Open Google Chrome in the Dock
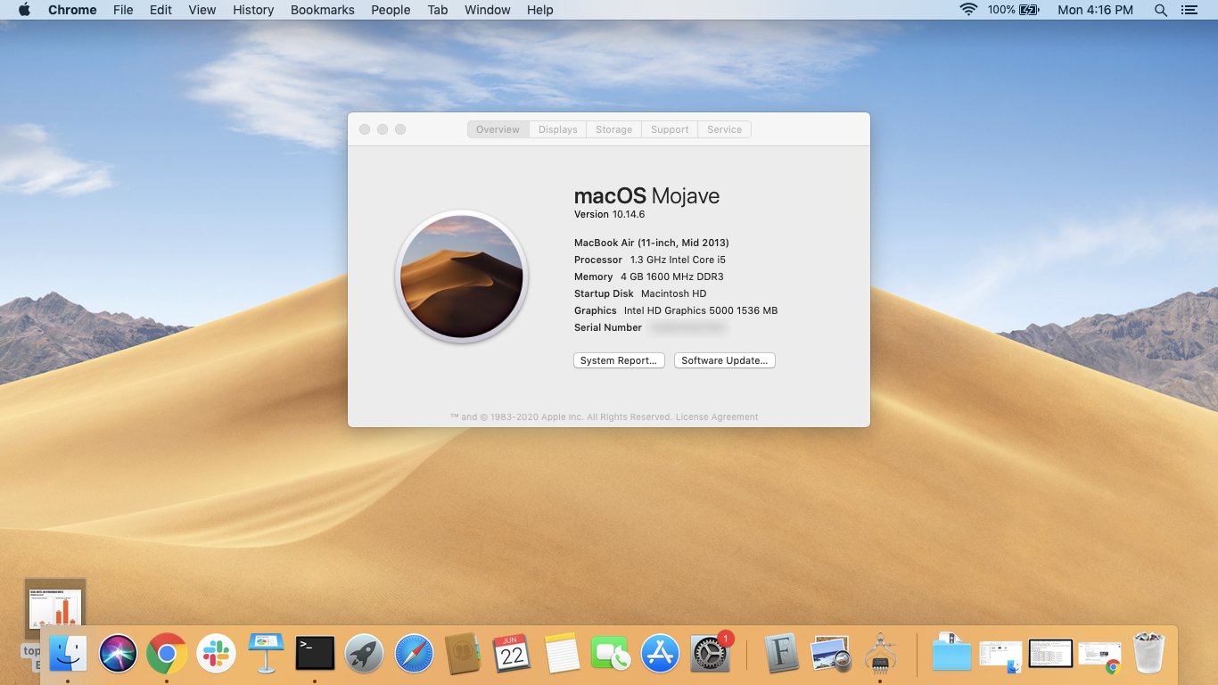Viewport: 1218px width, 685px height. tap(167, 654)
